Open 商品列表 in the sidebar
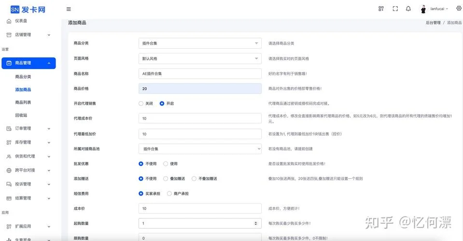Image resolution: width=463 pixels, height=241 pixels. tap(23, 102)
